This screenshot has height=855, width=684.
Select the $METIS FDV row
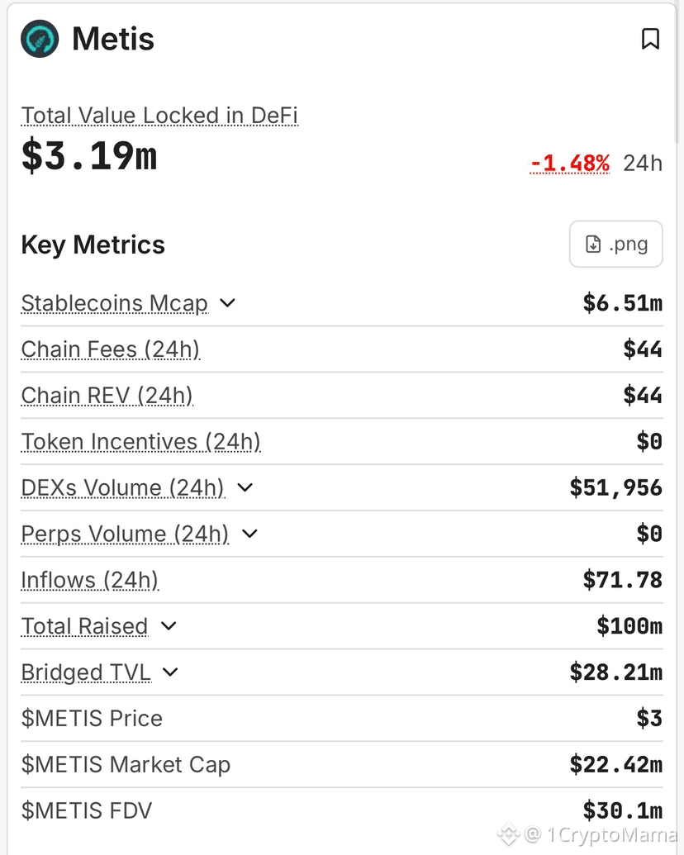341,811
